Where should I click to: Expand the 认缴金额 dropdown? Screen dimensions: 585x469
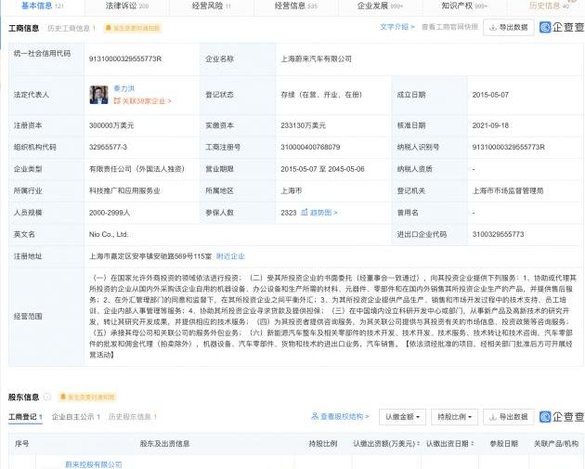[x=403, y=416]
